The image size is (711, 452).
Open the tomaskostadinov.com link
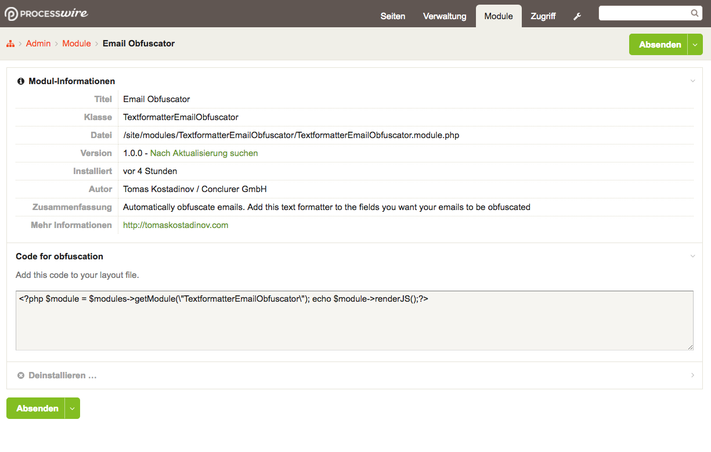[x=176, y=225]
